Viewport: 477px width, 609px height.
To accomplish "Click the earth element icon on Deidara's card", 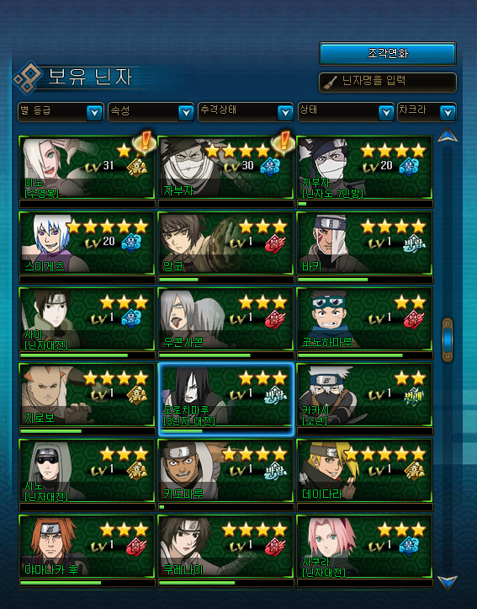I will tap(414, 471).
